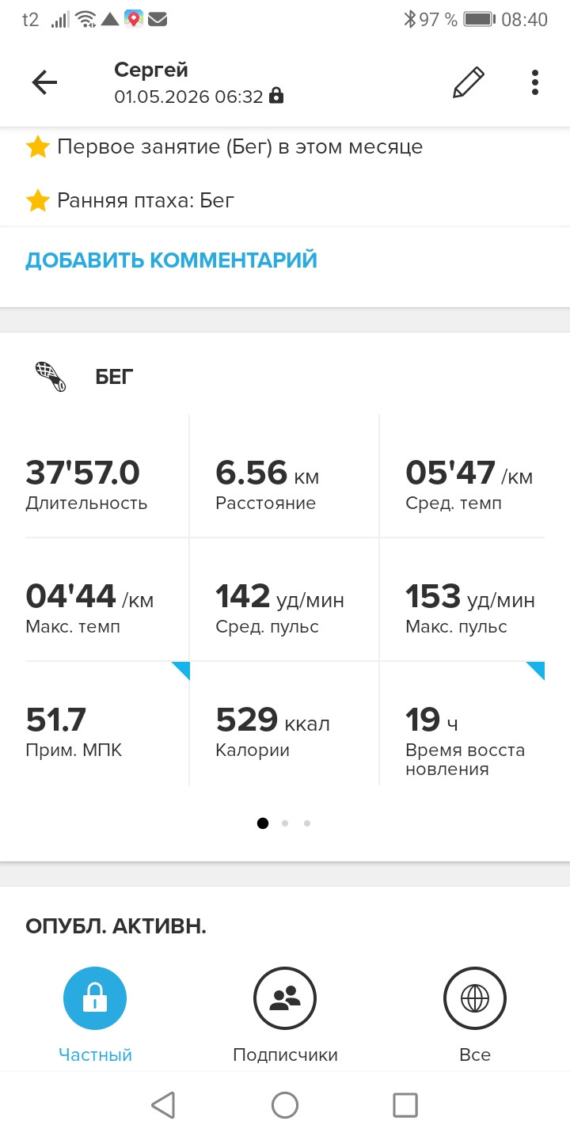This screenshot has height=1140, width=570.
Task: Tap the Сергей profile name
Action: coord(151,70)
